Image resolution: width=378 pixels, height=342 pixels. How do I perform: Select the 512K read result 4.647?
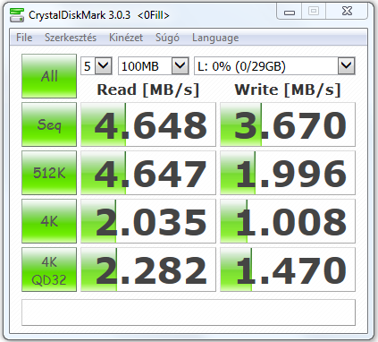[x=148, y=173]
